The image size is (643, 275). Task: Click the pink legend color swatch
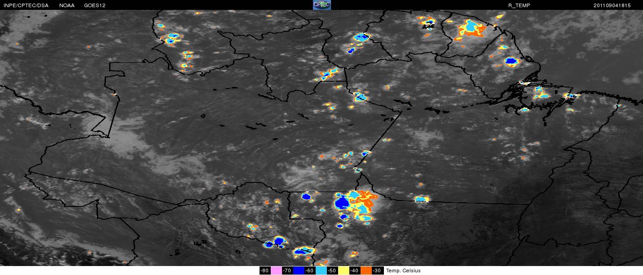click(276, 271)
